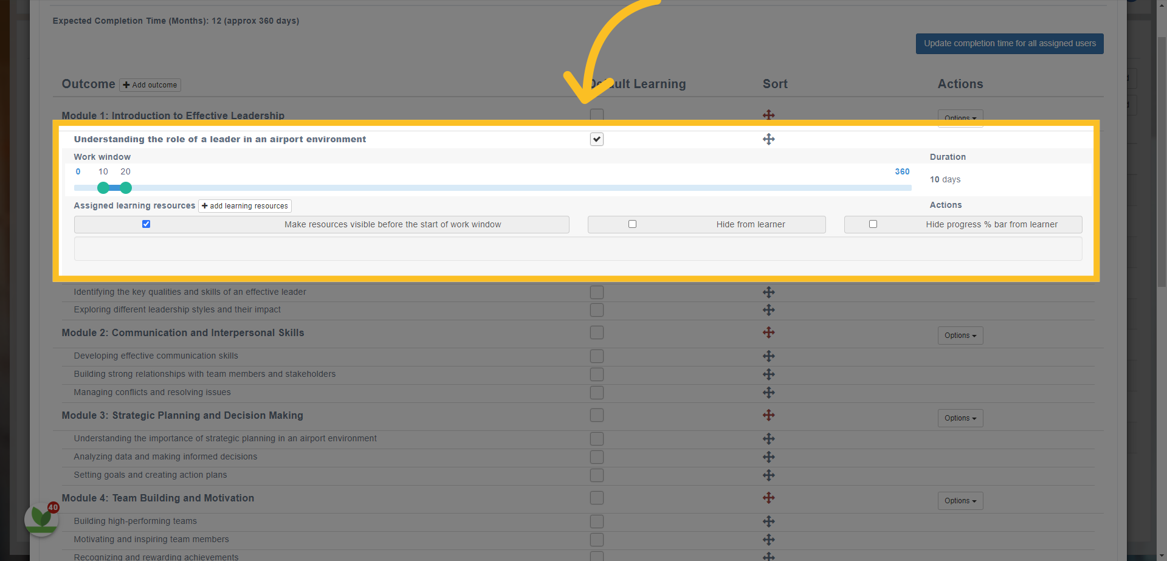Check default learning for Managing conflicts and resolving issues
Viewport: 1167px width, 561px height.
(597, 393)
